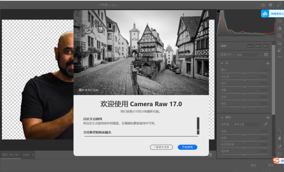
Task: Open the 白平衡 white balance dropdown
Action: 247,125
